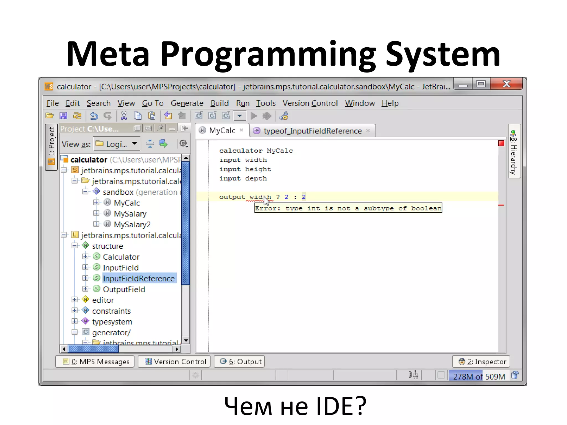567x425 pixels.
Task: Click the Debug bug icon
Action: pyautogui.click(x=267, y=116)
